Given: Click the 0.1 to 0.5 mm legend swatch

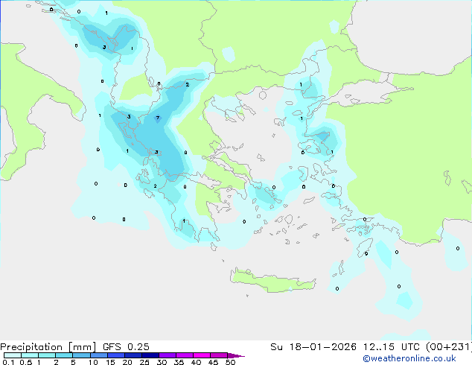Looking at the screenshot, I should tap(13, 355).
